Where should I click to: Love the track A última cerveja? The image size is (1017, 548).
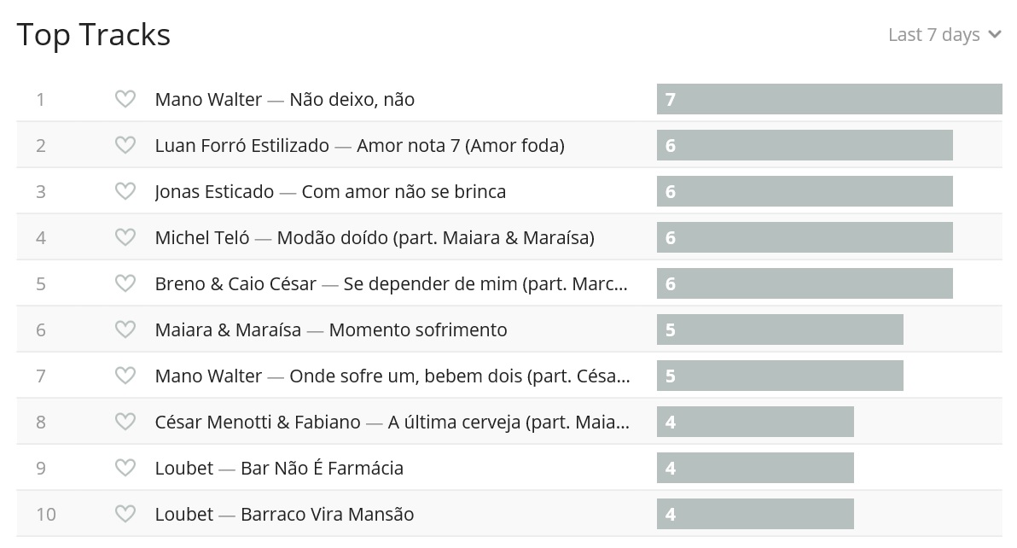(x=125, y=423)
